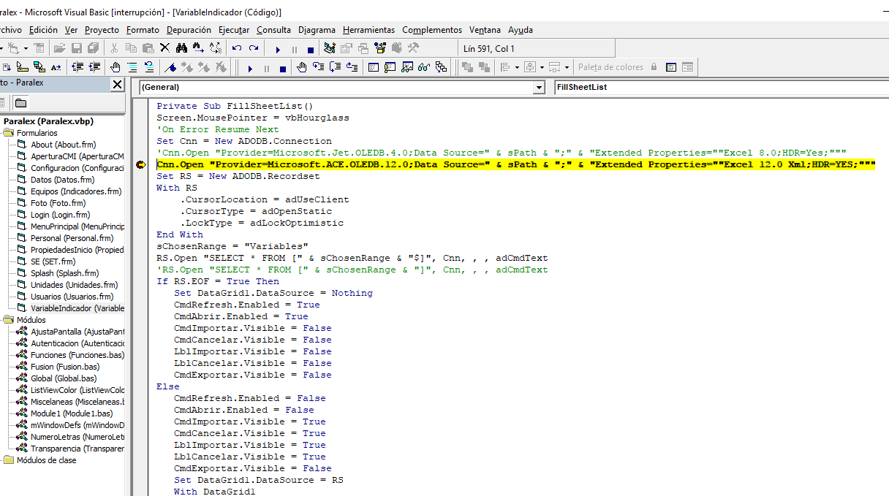The width and height of the screenshot is (889, 496).
Task: Select Global (Global.bas) module
Action: [x=64, y=378]
